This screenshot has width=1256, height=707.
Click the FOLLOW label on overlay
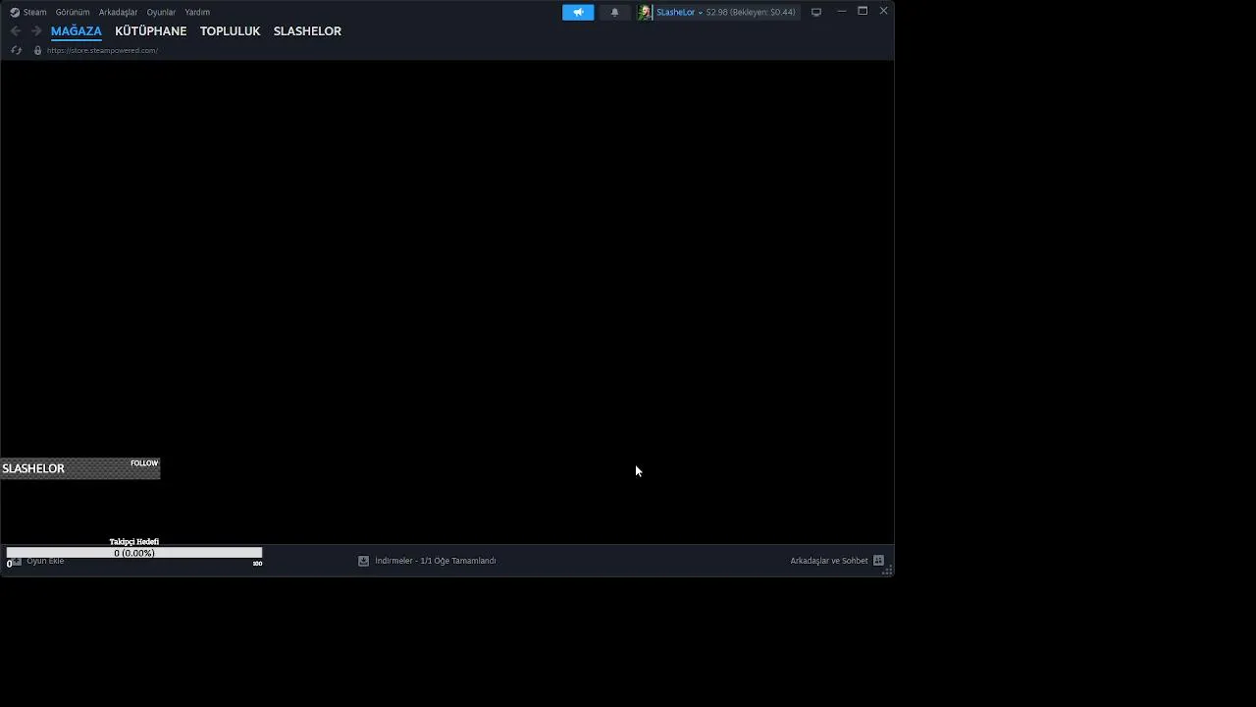pyautogui.click(x=144, y=462)
